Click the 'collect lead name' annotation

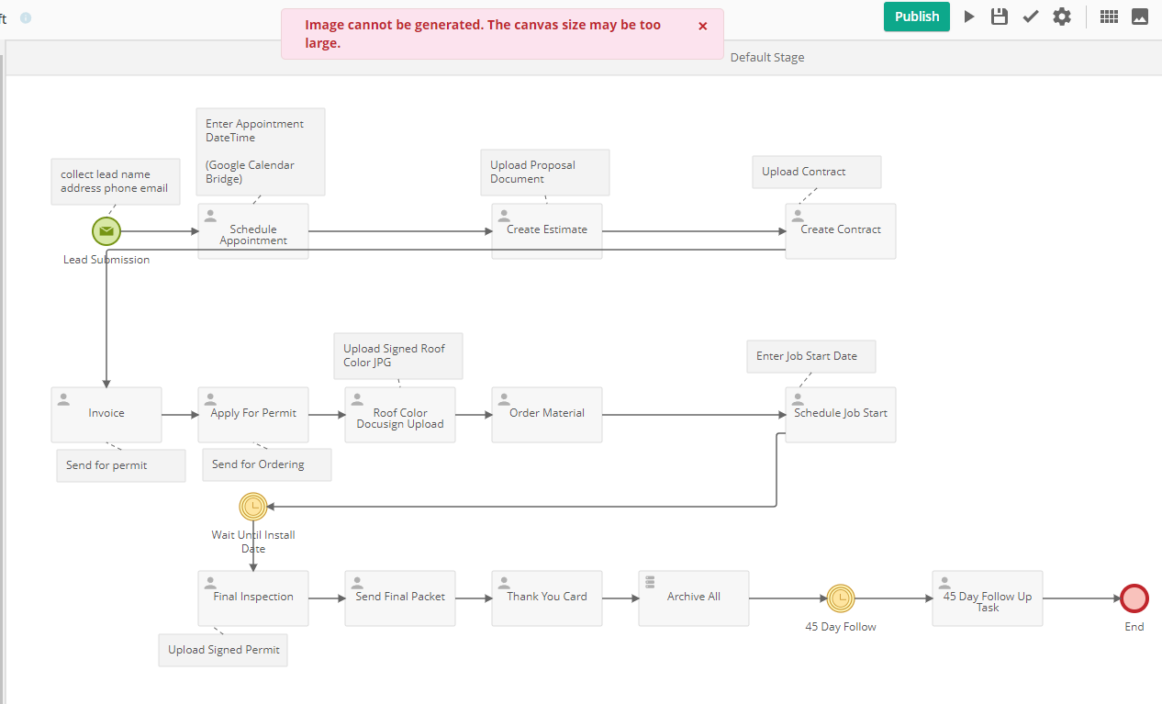[x=116, y=181]
